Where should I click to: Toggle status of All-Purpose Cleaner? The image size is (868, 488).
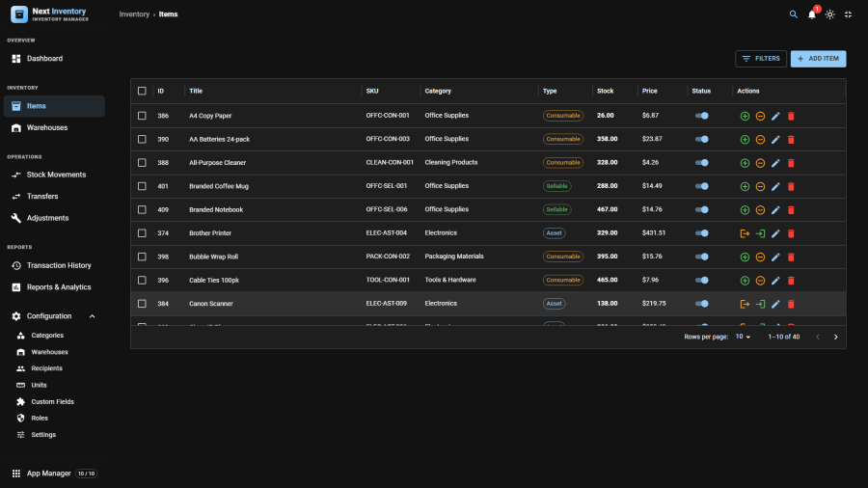[x=701, y=163]
